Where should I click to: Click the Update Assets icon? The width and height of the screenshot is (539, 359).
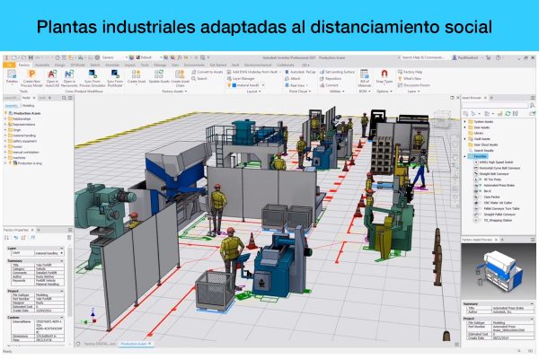click(159, 76)
